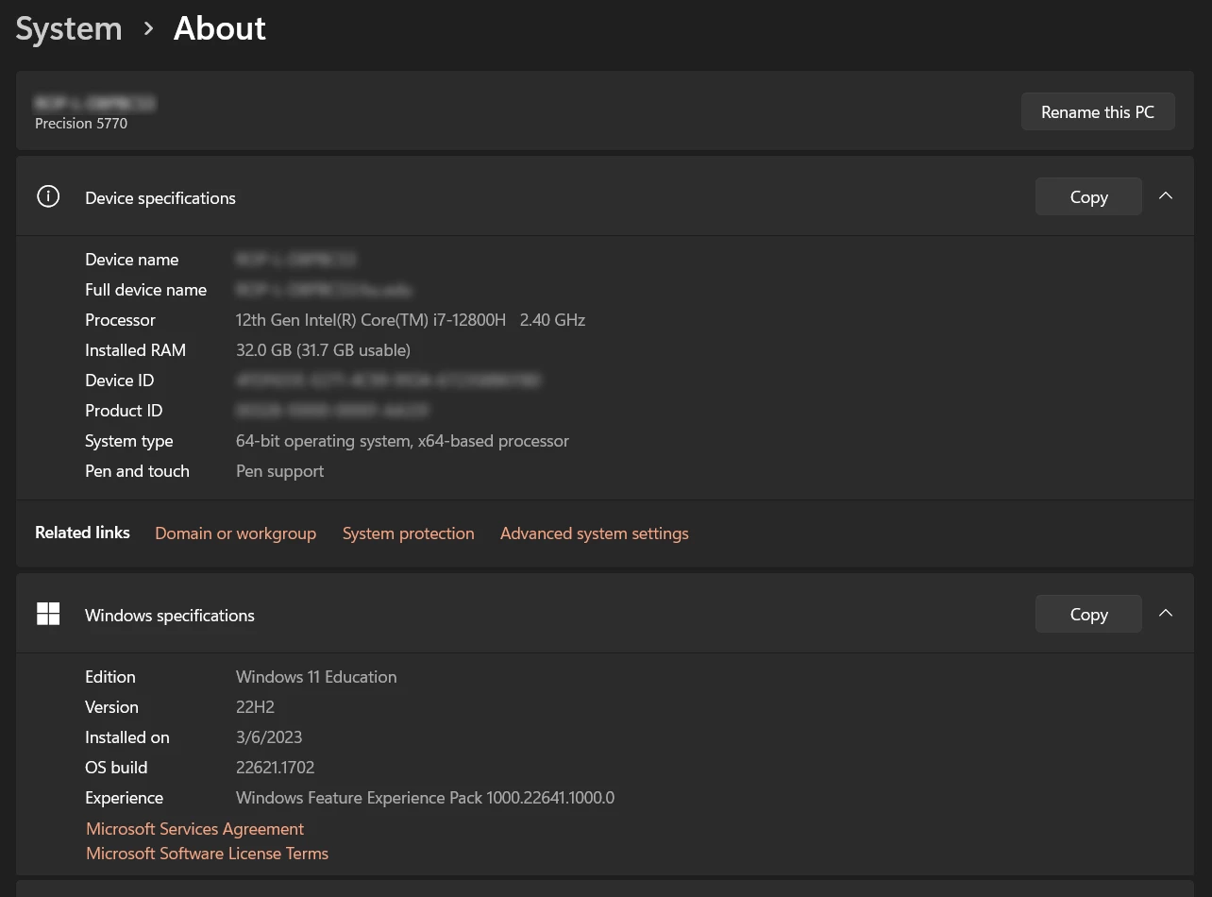Collapse the Device specifications section chevron
The image size is (1212, 897).
pyautogui.click(x=1166, y=196)
